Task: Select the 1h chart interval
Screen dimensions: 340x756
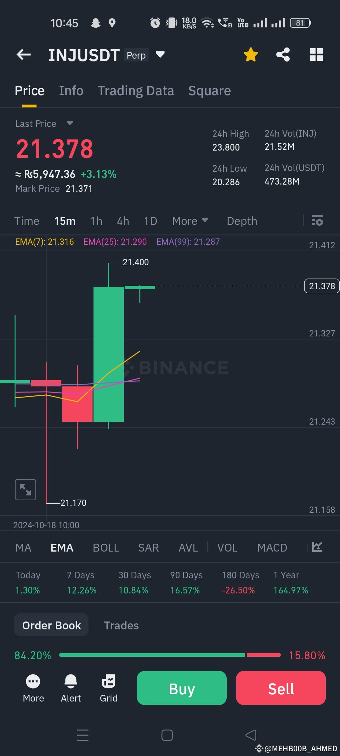Action: tap(96, 221)
